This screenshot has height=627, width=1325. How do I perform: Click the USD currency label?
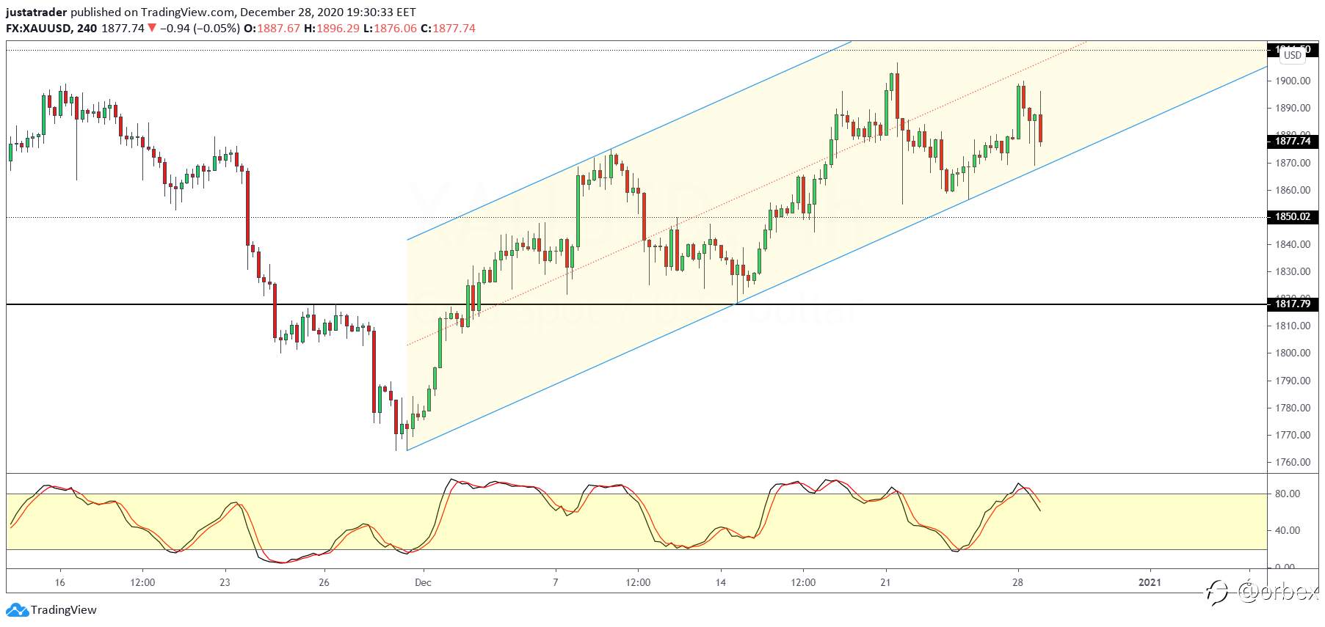(x=1293, y=55)
